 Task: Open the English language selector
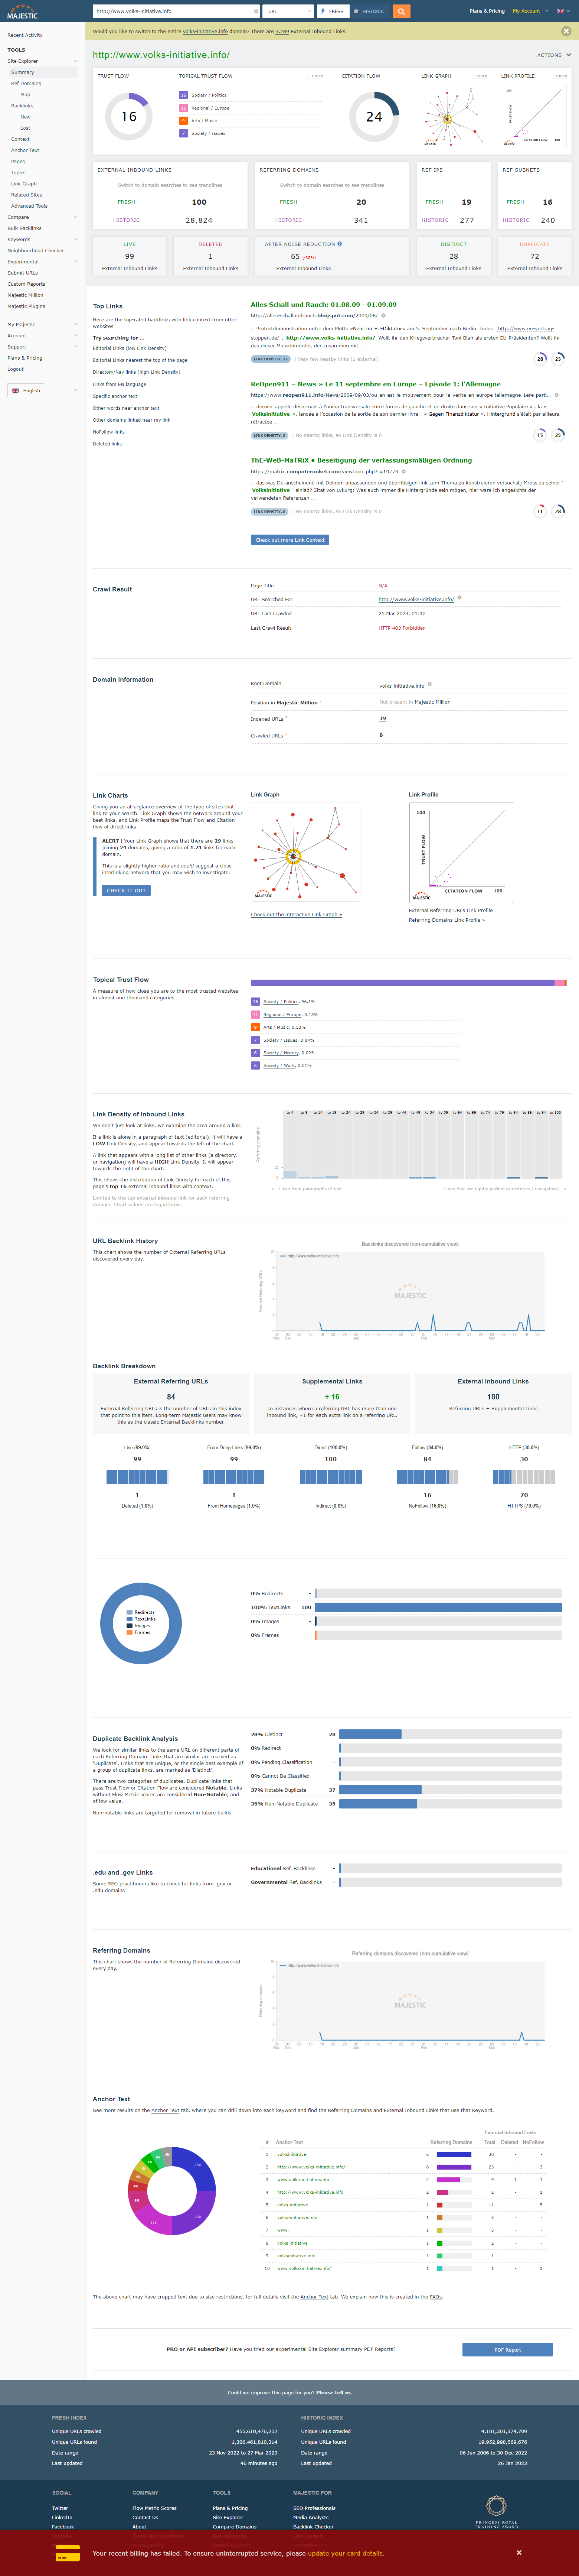[x=26, y=390]
